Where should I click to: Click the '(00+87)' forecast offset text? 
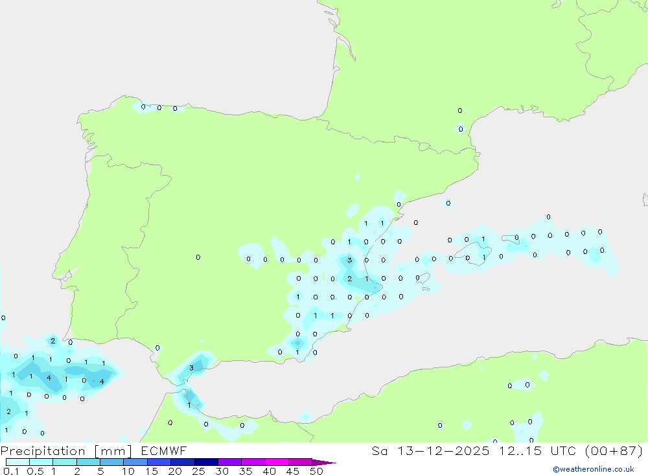614,450
